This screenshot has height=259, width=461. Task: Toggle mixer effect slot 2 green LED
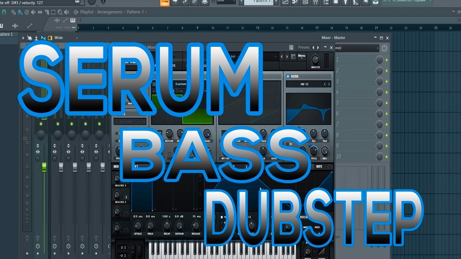point(386,71)
